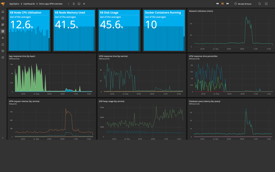The height and width of the screenshot is (172, 275).
Task: Open the Home icon in sidebar
Action: 3,12
